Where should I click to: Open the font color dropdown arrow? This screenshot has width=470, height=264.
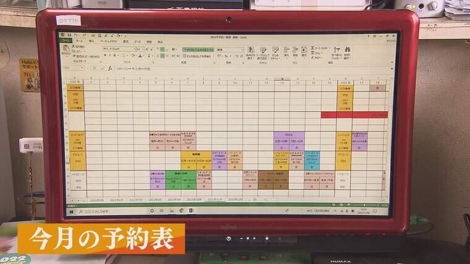(143, 56)
